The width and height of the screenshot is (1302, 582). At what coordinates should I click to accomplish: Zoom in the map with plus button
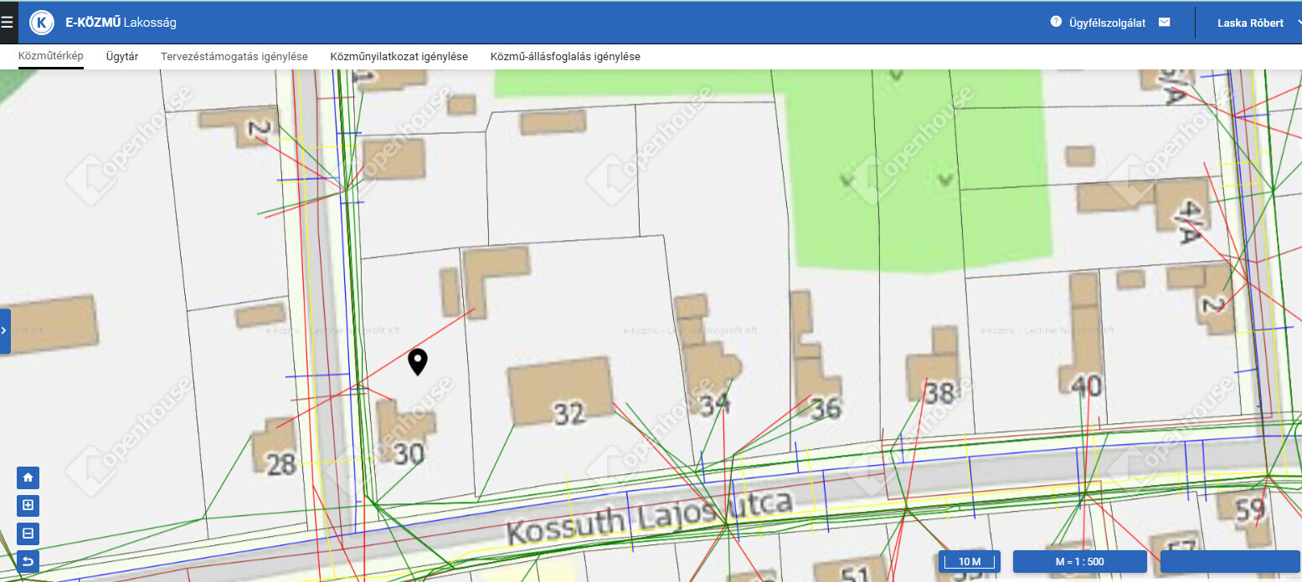pyautogui.click(x=28, y=505)
